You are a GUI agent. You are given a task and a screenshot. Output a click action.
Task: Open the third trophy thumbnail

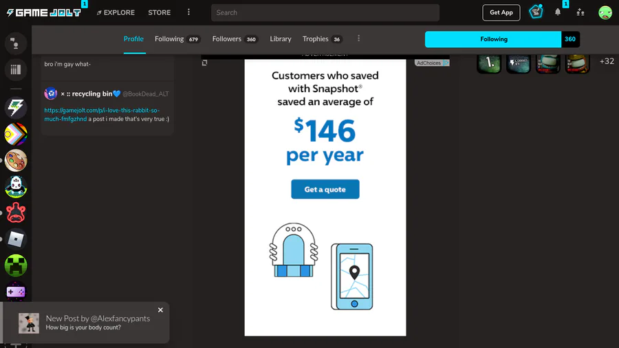547,63
